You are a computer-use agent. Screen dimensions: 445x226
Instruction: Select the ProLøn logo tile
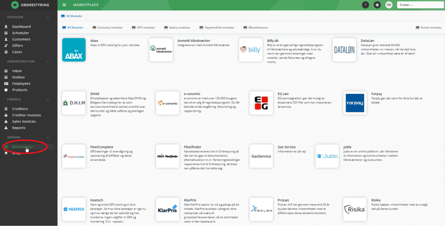pyautogui.click(x=261, y=209)
